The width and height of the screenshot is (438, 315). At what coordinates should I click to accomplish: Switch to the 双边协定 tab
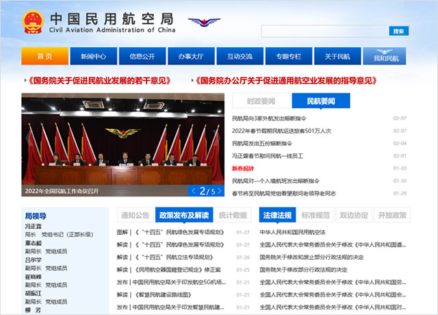[x=354, y=215]
